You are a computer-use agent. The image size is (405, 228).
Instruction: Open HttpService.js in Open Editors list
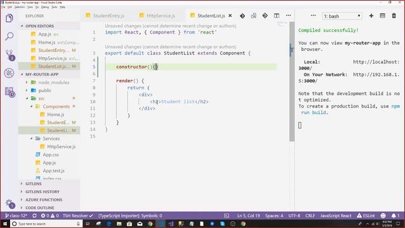(x=49, y=58)
